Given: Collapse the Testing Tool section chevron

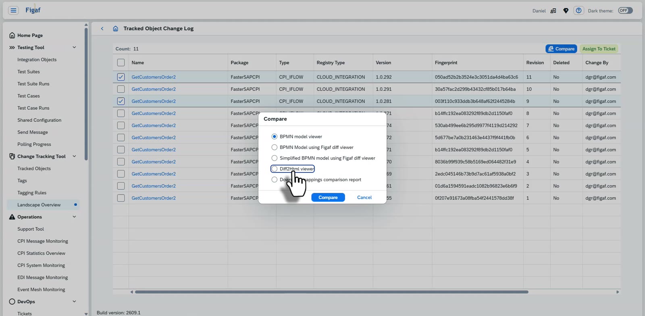Looking at the screenshot, I should click(74, 48).
